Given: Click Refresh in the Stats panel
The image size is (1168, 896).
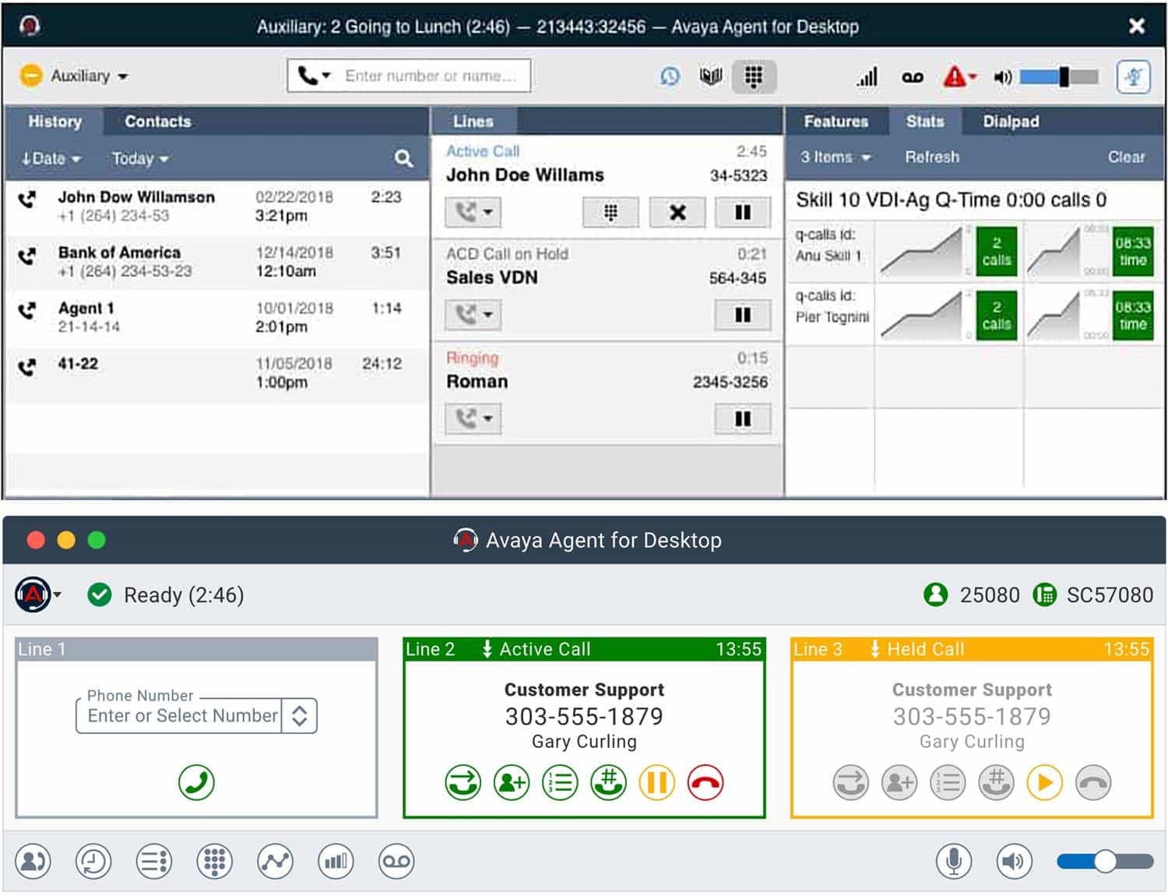Looking at the screenshot, I should point(932,157).
